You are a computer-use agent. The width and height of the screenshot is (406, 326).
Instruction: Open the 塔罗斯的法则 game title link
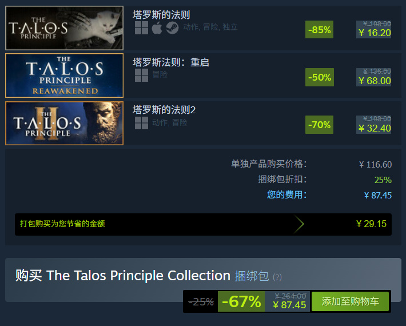click(x=161, y=15)
